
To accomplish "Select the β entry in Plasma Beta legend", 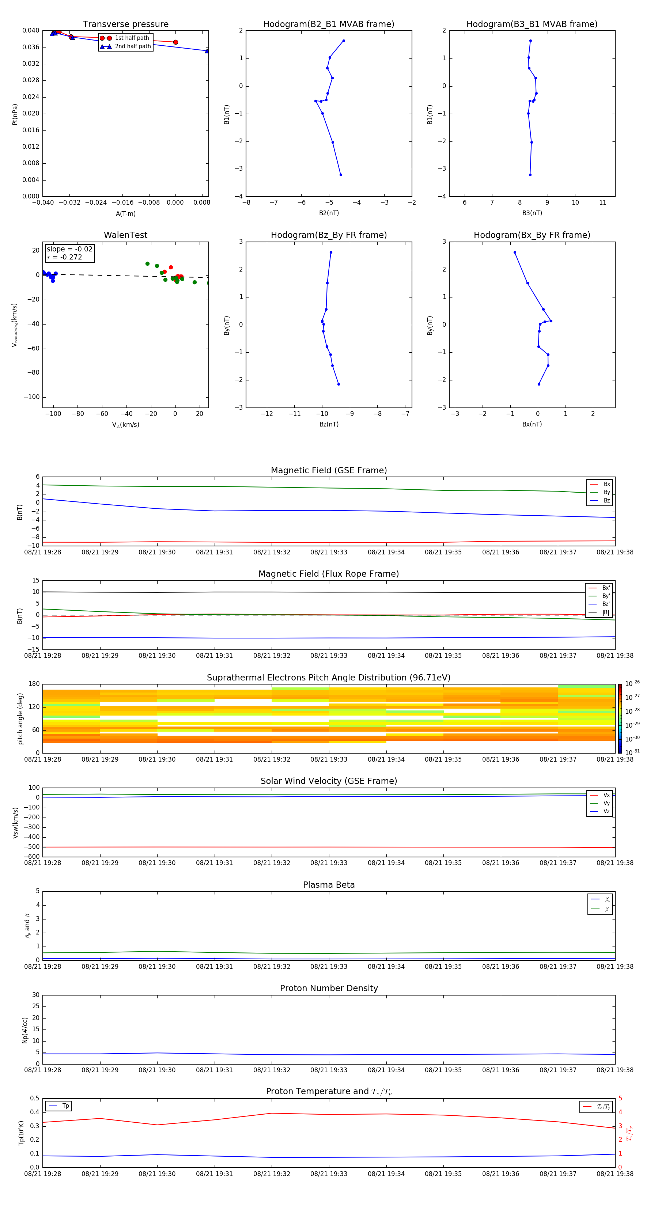I will [600, 909].
